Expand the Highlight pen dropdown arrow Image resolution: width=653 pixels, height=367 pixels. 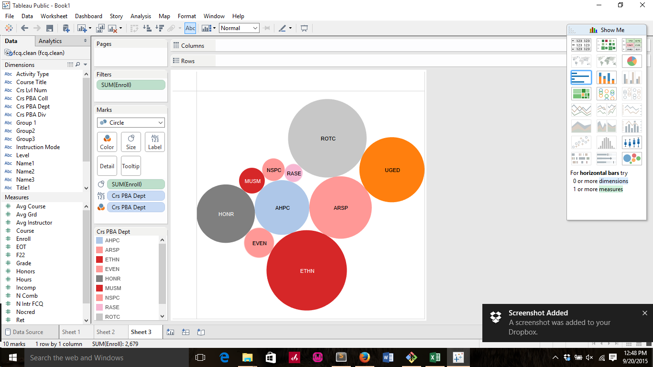(290, 29)
